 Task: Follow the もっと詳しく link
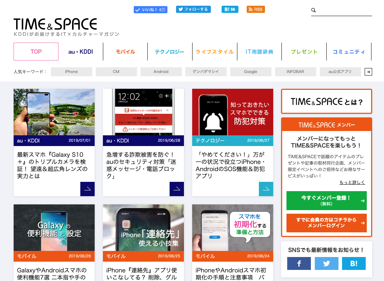[x=352, y=183]
